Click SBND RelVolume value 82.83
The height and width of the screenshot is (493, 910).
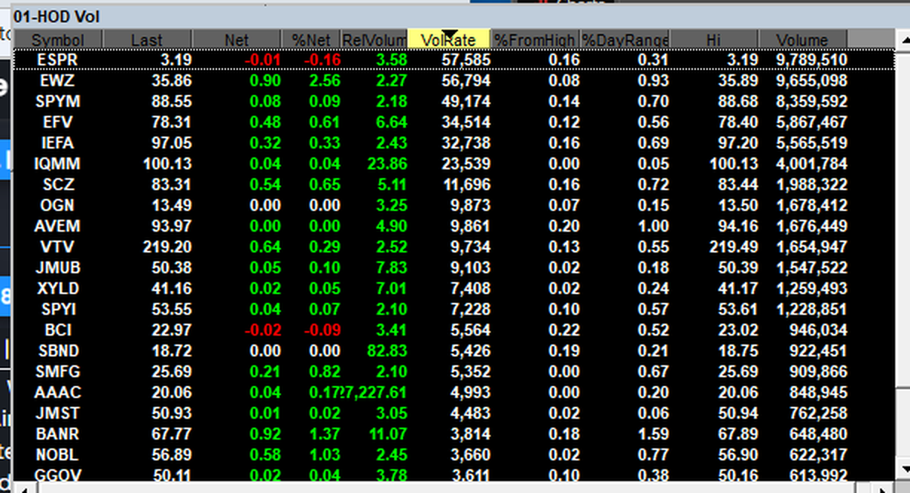coord(387,350)
